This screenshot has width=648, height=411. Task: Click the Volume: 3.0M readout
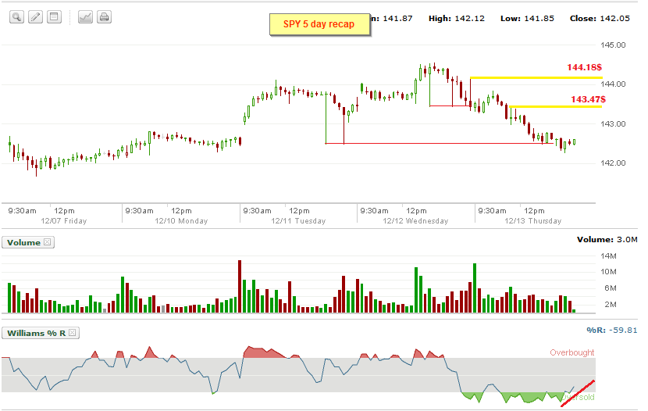click(607, 239)
